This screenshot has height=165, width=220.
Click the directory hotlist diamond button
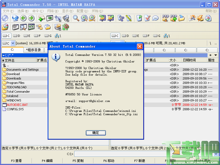pyautogui.click(x=210, y=55)
